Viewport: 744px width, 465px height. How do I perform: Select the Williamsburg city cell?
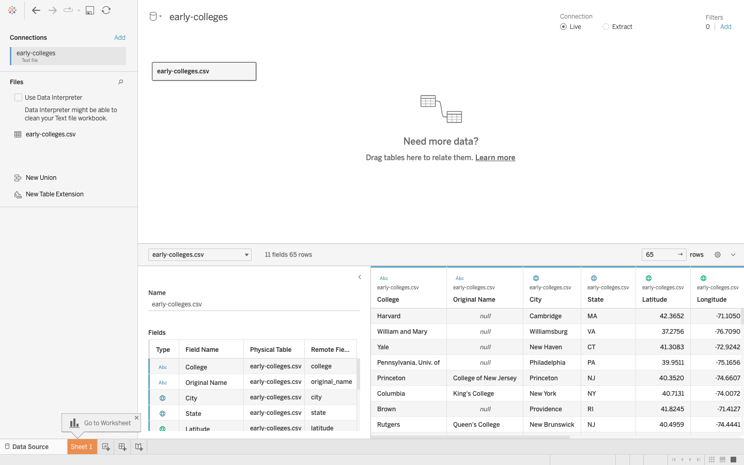552,332
